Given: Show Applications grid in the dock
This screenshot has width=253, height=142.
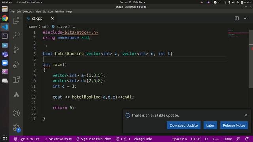Looking at the screenshot, I should (x=5, y=138).
